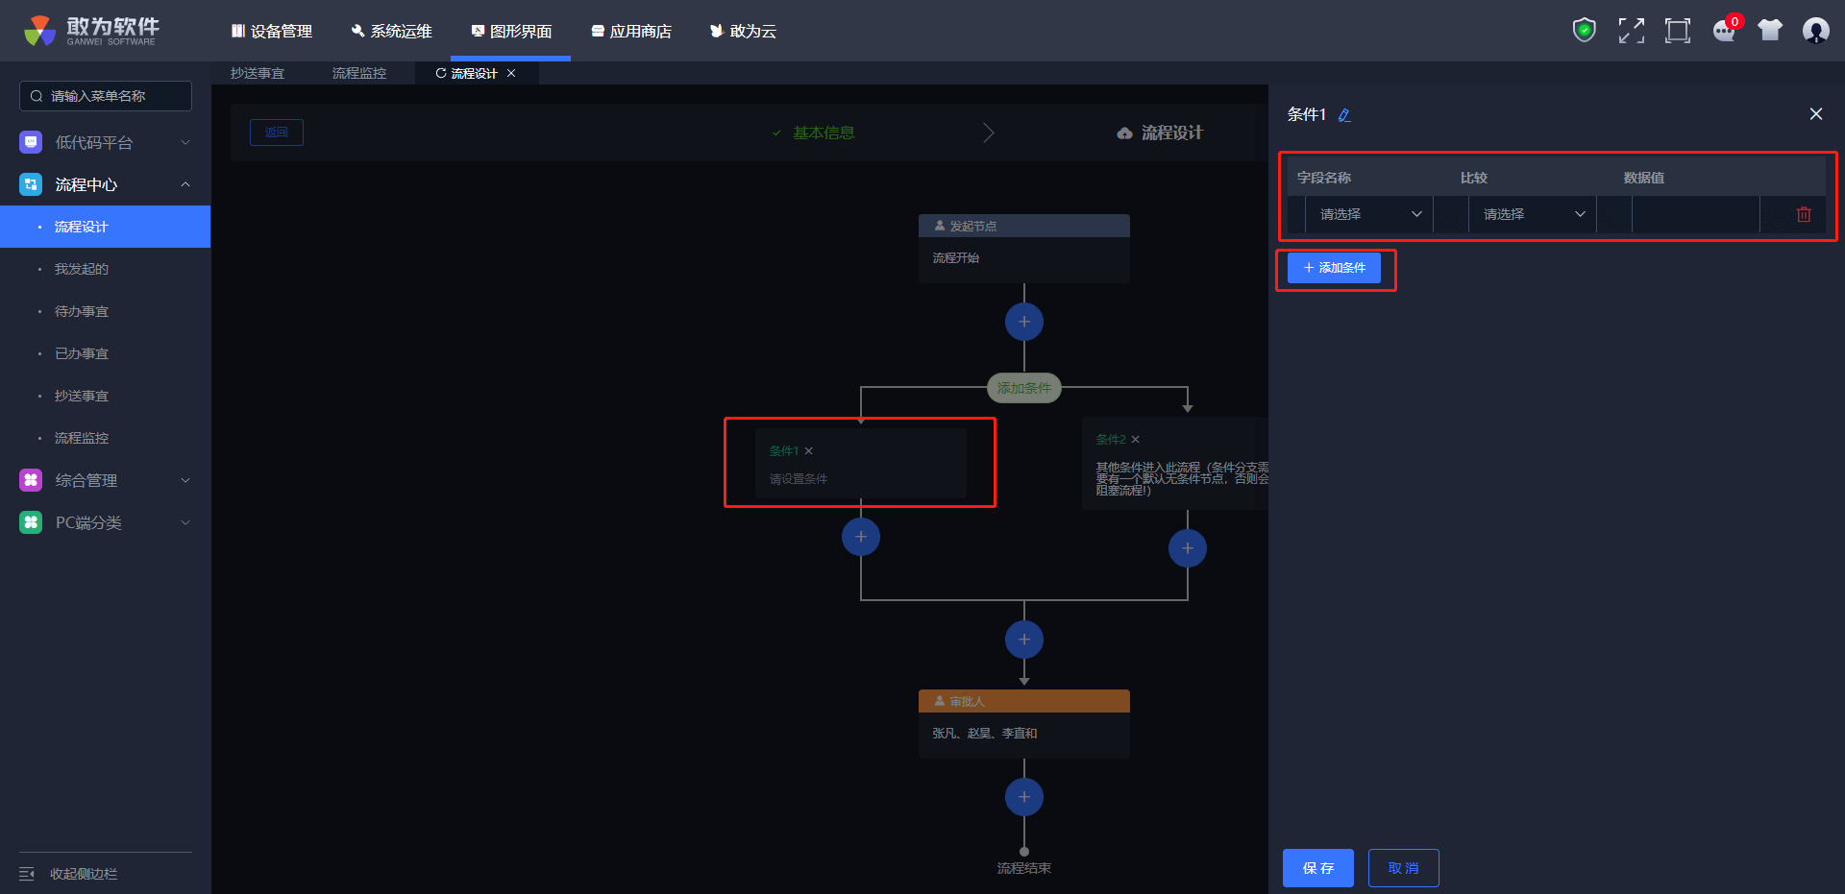The image size is (1845, 894).
Task: Collapse the 流程中心 menu chevron
Action: point(185,184)
